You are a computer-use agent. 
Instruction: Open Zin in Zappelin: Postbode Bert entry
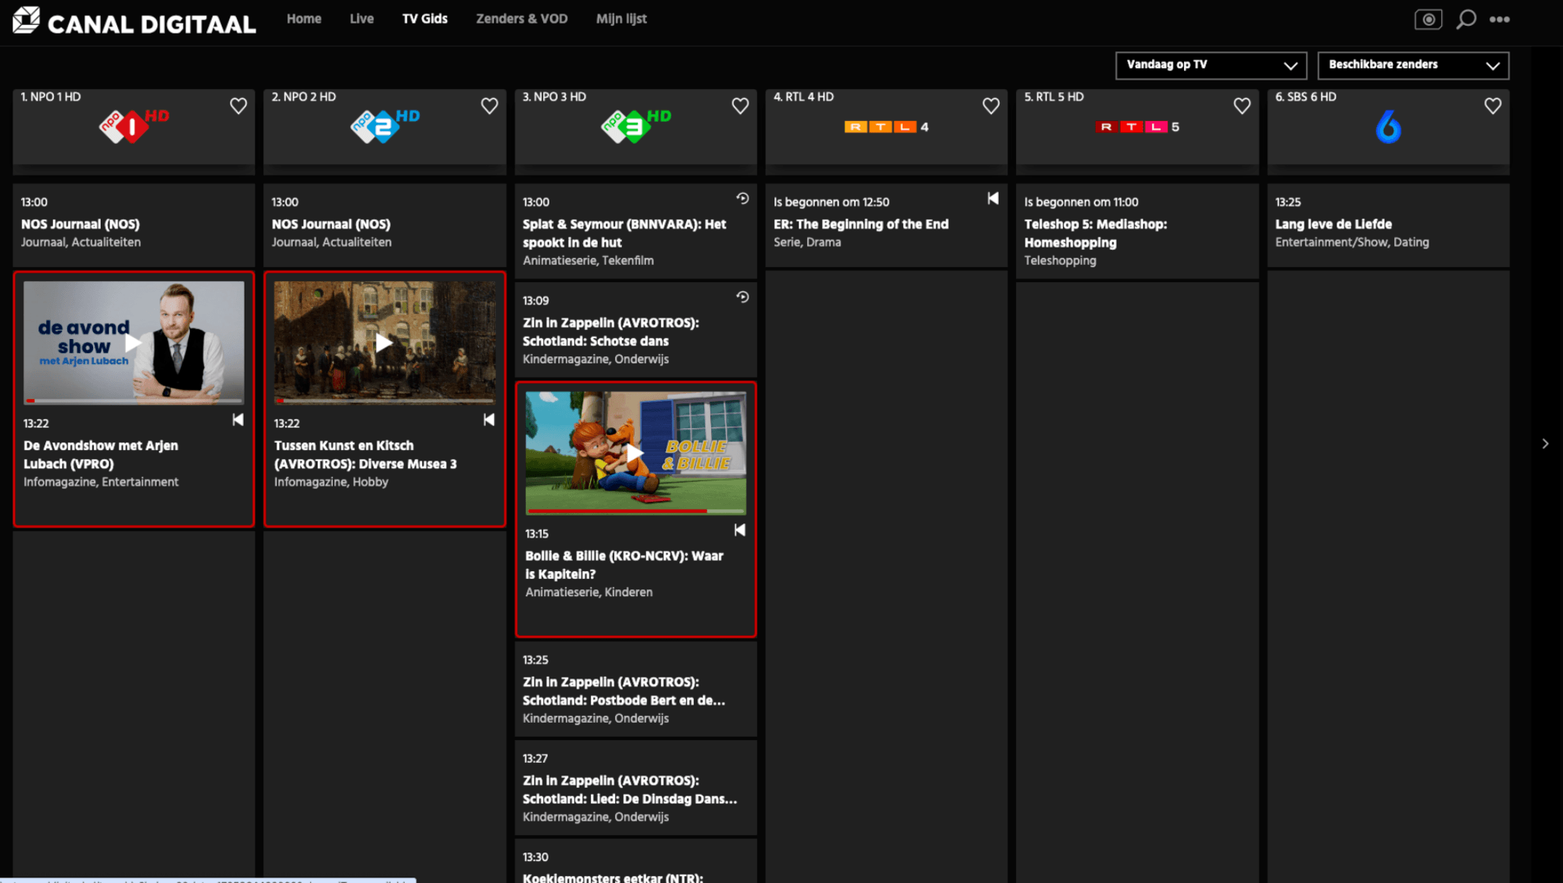coord(635,689)
